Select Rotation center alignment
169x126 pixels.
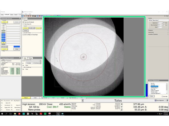(154, 92)
